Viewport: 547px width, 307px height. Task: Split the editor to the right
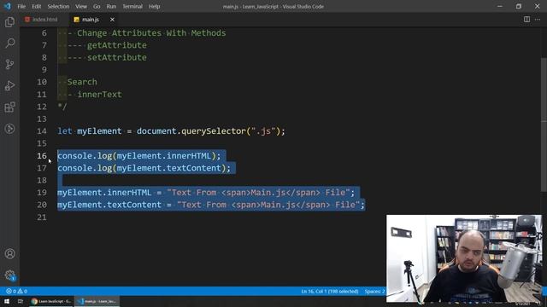coord(526,20)
